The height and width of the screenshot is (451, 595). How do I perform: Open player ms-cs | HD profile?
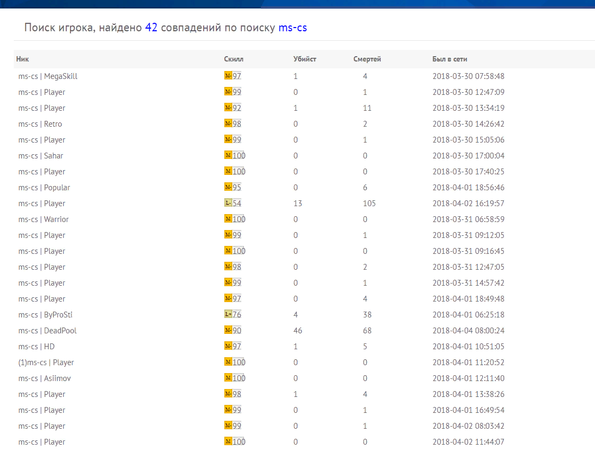(x=37, y=347)
